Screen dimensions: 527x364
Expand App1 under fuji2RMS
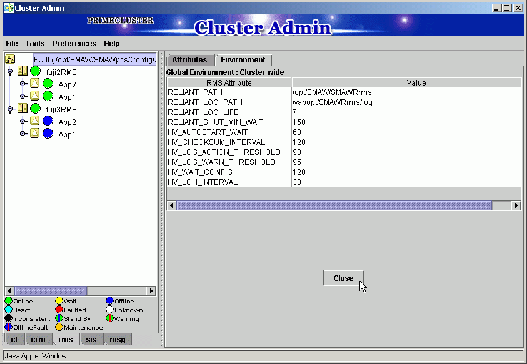23,96
